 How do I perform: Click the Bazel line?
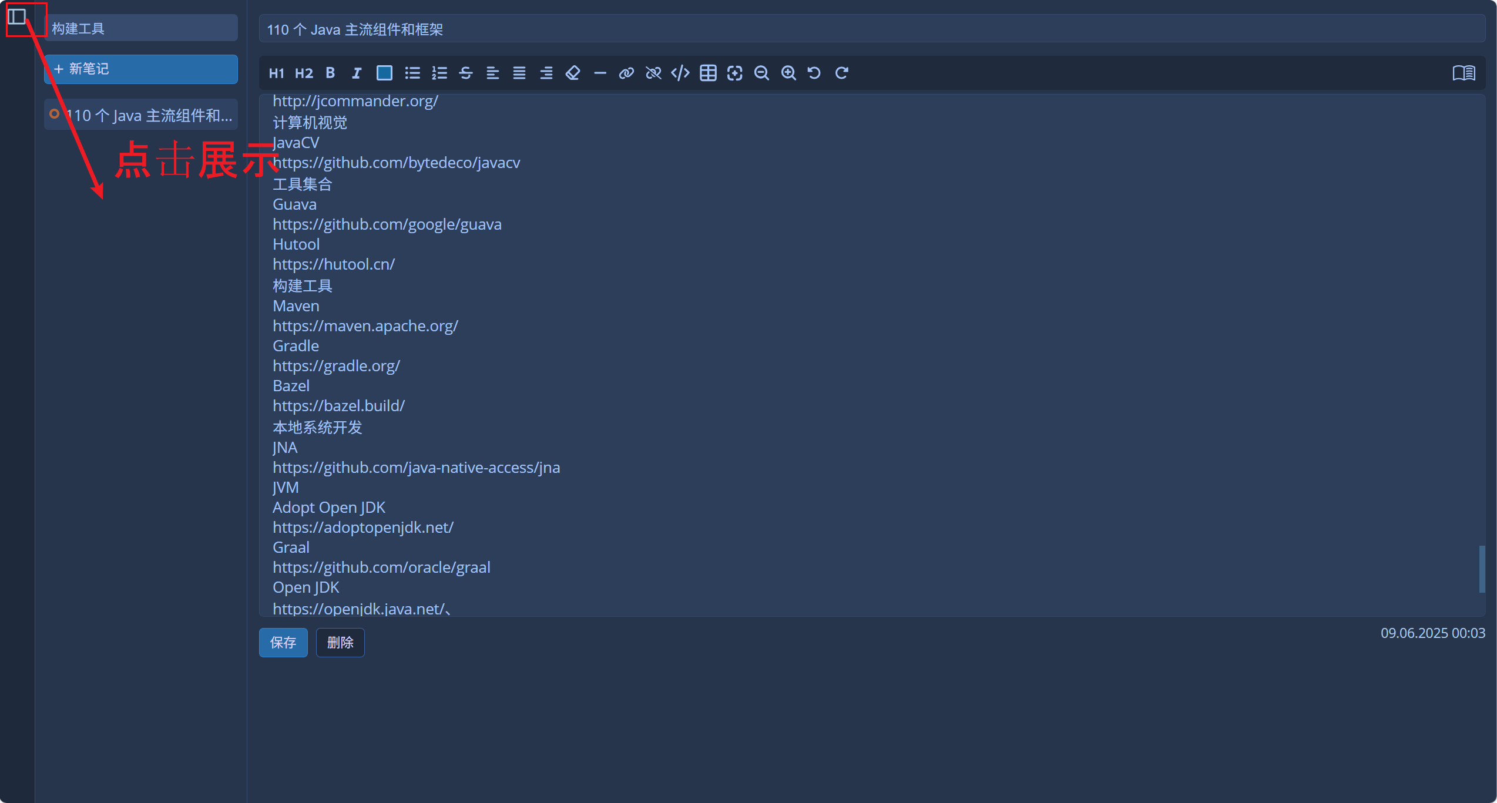(x=291, y=386)
